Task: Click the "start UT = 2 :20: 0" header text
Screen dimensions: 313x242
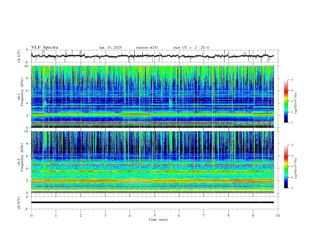Action: (191, 47)
